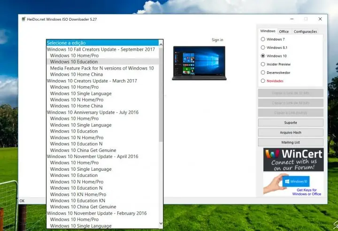
Task: Click the OK status bar text
Action: (x=22, y=201)
